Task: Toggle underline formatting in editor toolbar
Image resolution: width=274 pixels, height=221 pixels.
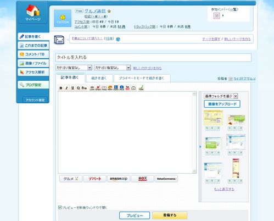Action: click(72, 88)
